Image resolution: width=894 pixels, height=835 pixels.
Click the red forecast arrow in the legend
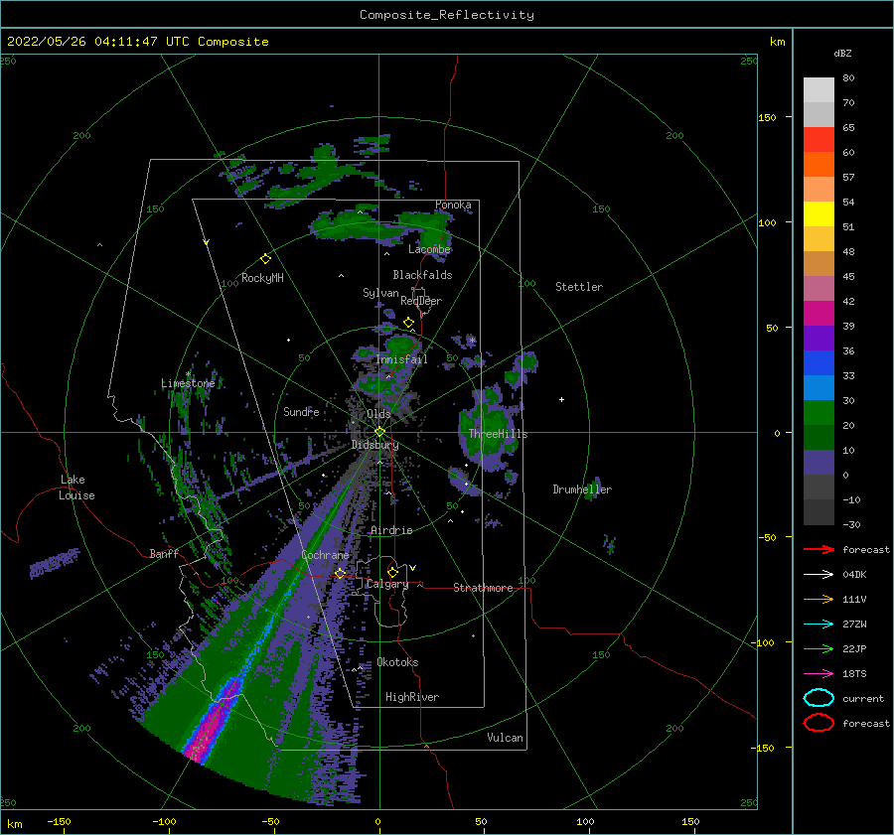tap(819, 549)
